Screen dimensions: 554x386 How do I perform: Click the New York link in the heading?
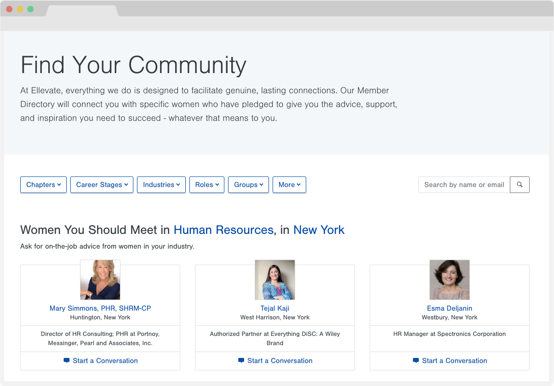(x=319, y=230)
